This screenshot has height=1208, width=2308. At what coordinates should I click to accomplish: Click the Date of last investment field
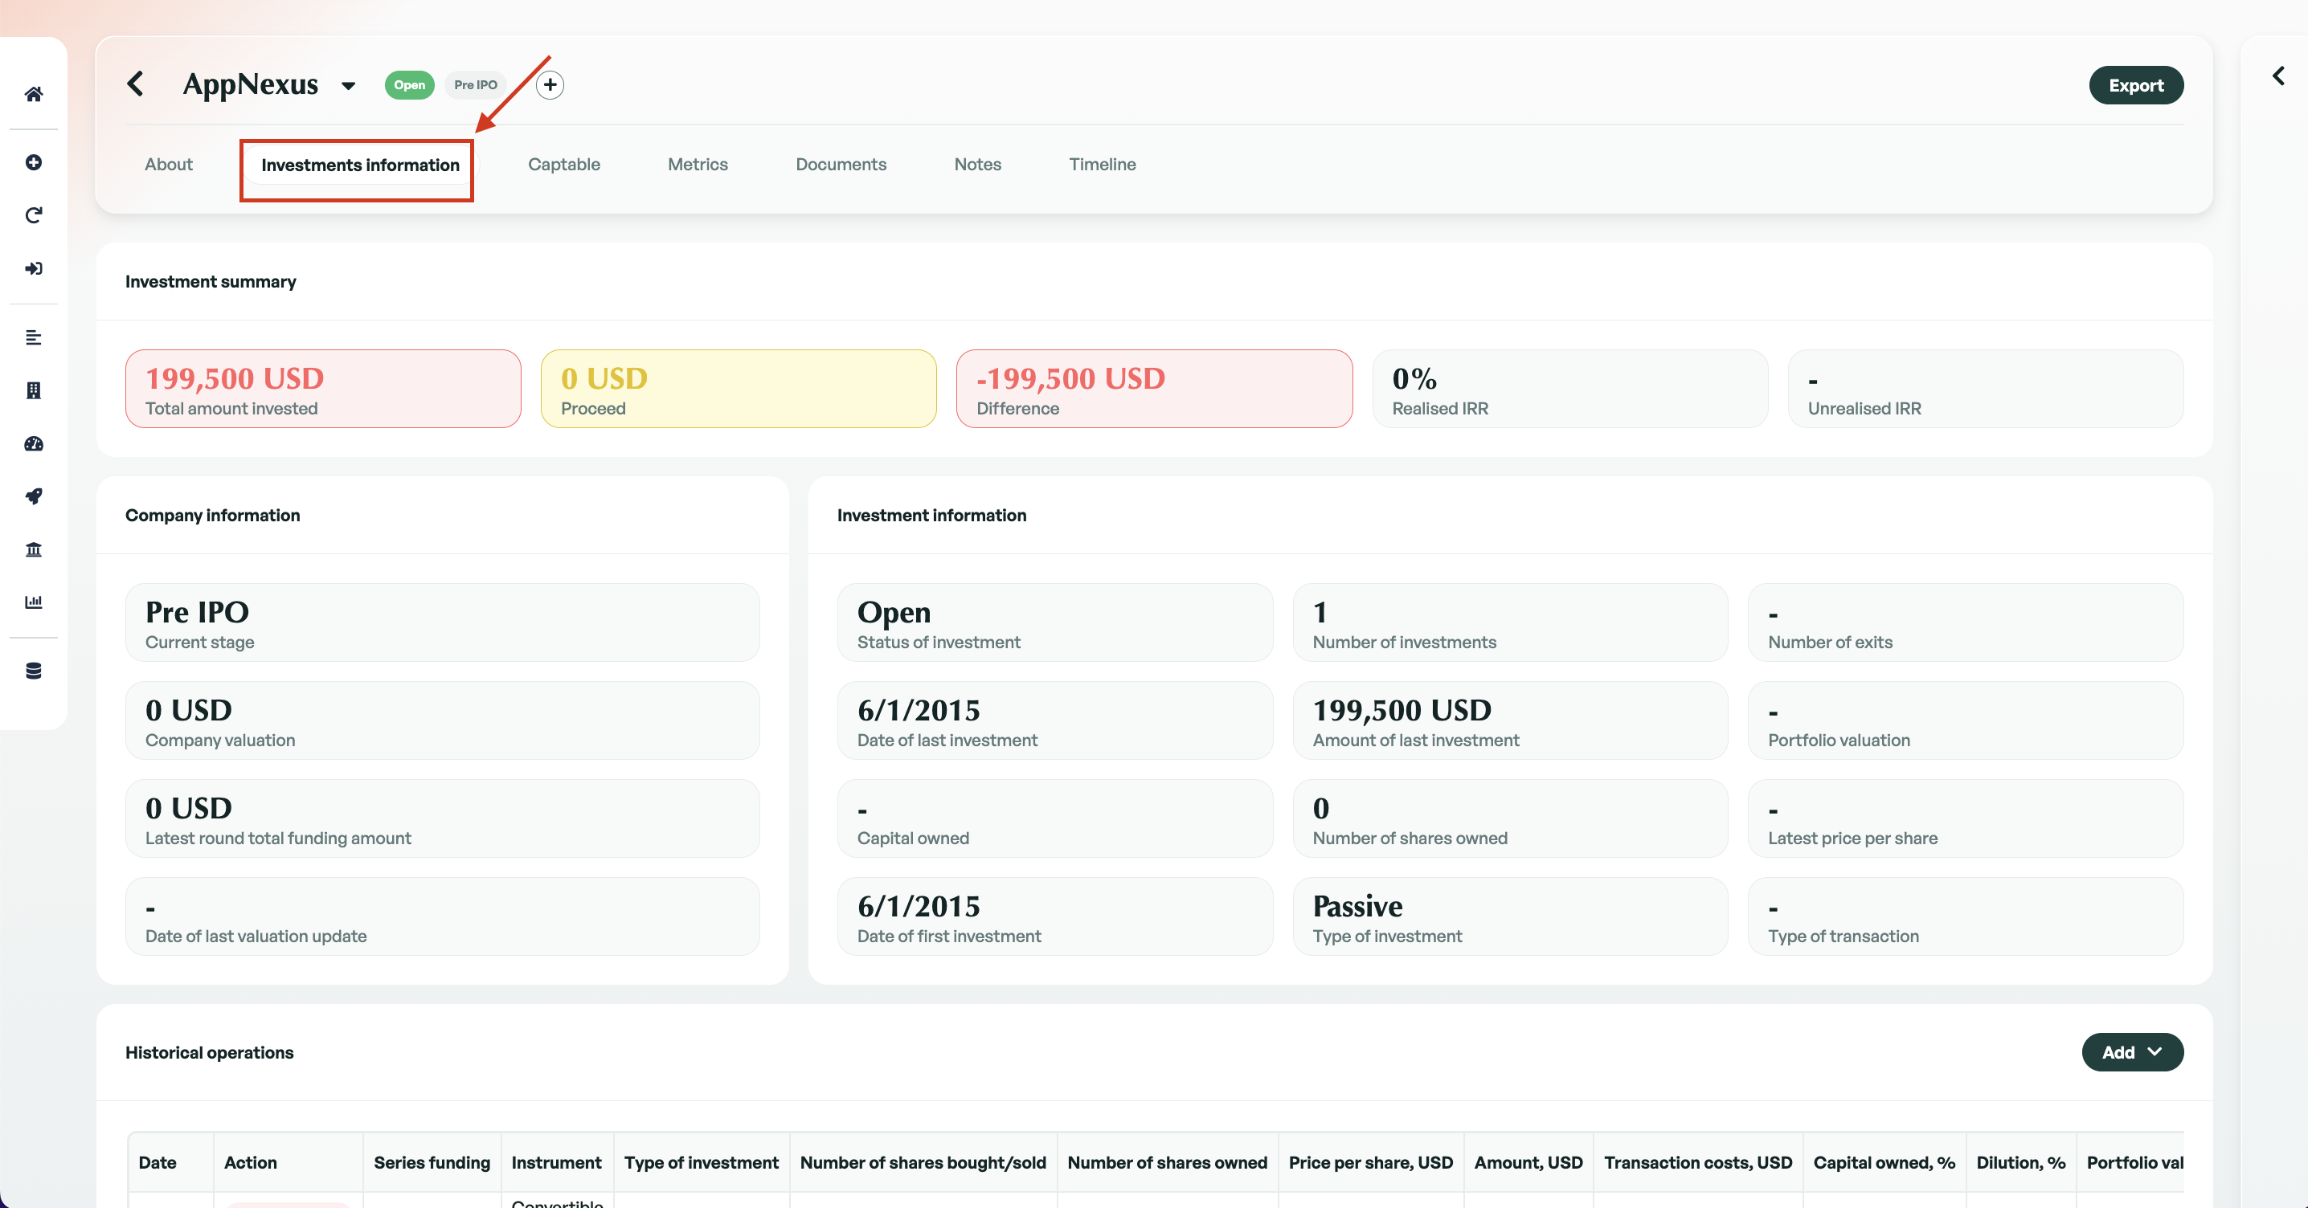point(1054,720)
